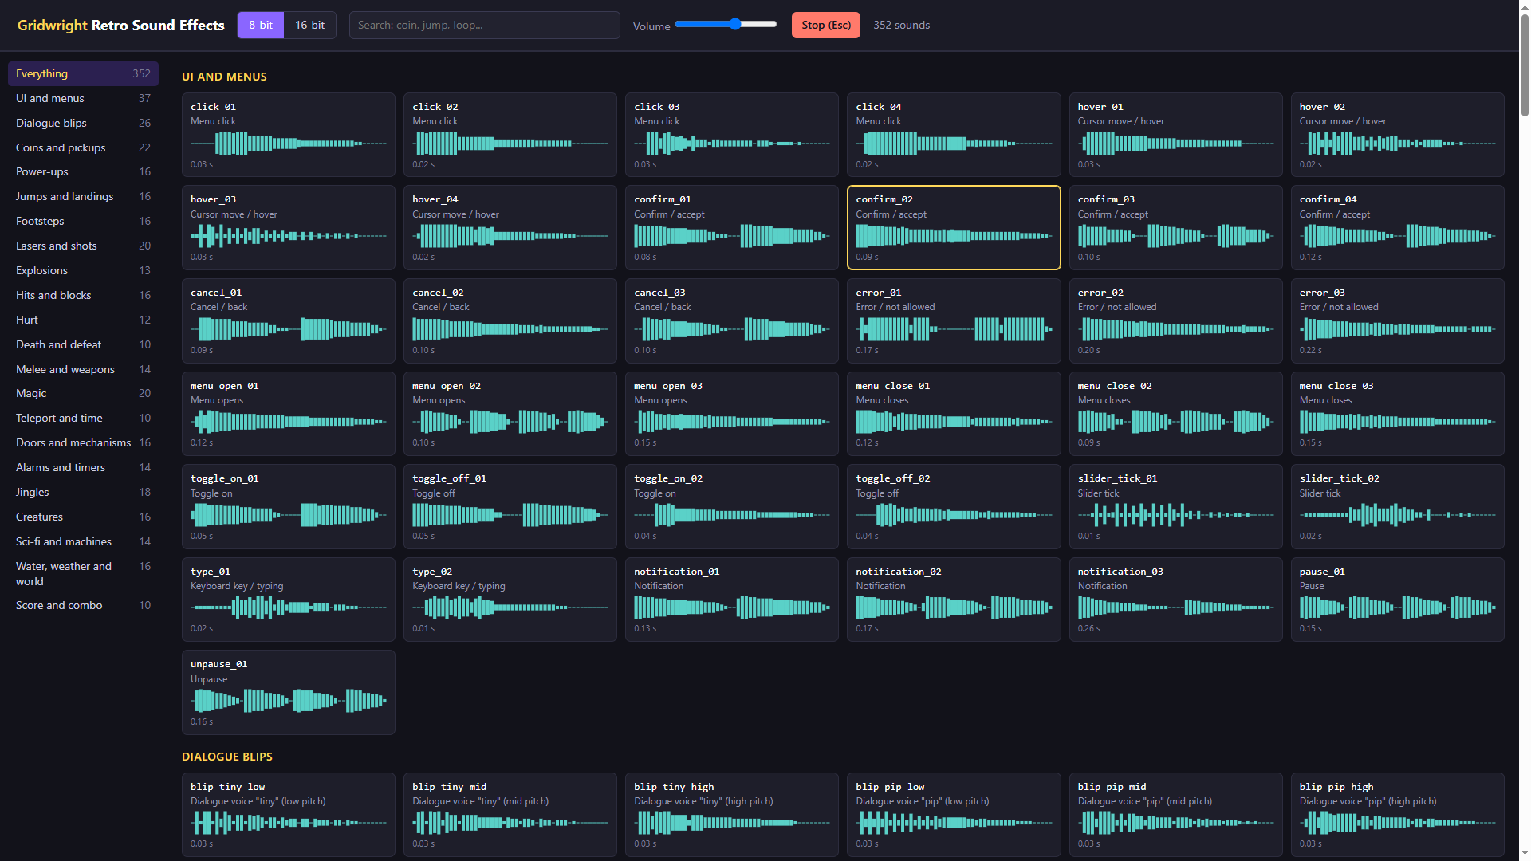Play click_04 sound waveform
The image size is (1531, 861).
[954, 143]
